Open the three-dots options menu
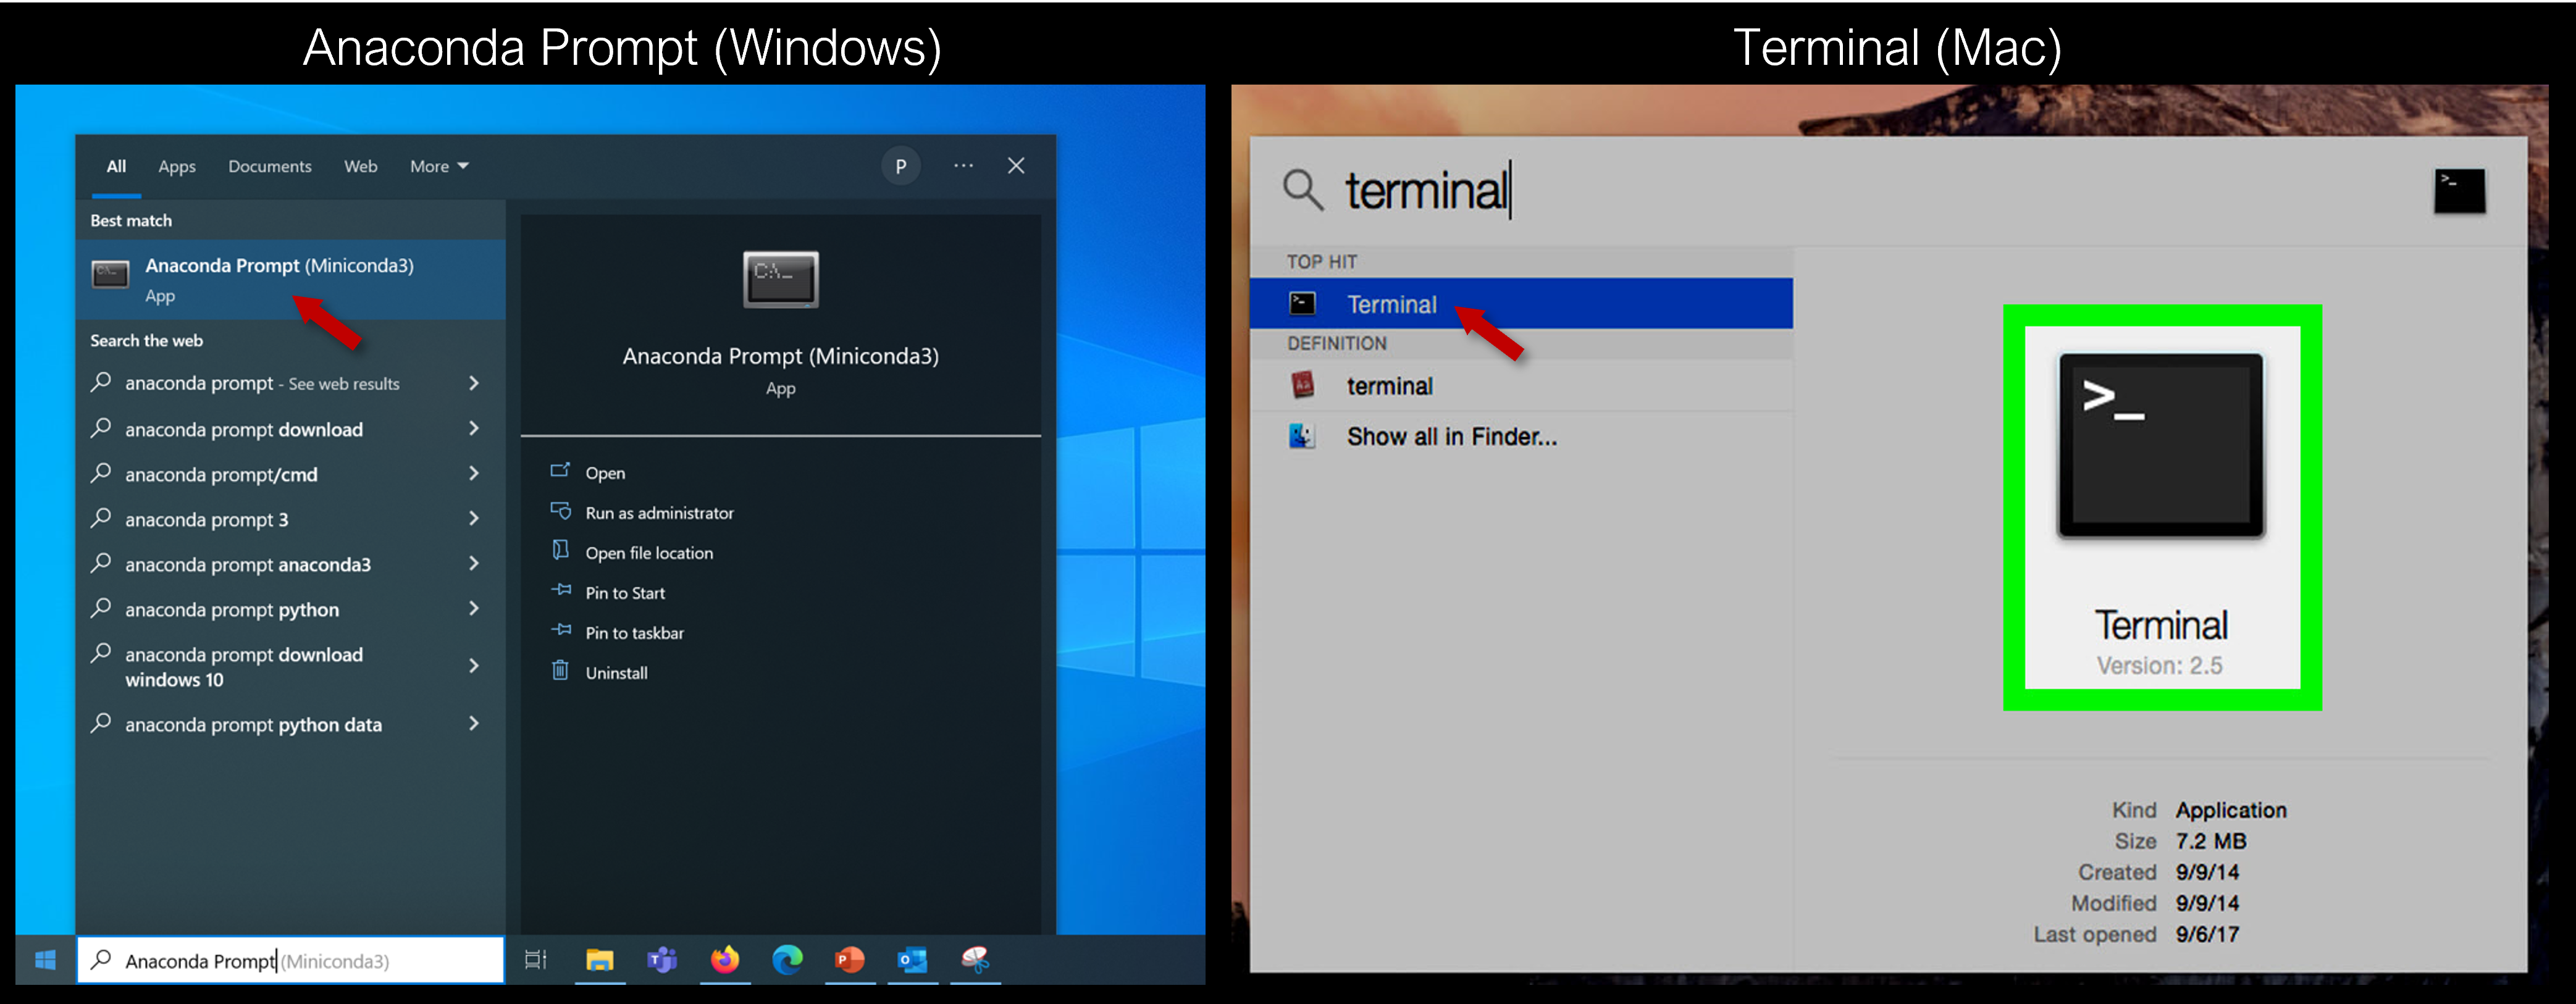This screenshot has height=1004, width=2576. [x=963, y=166]
